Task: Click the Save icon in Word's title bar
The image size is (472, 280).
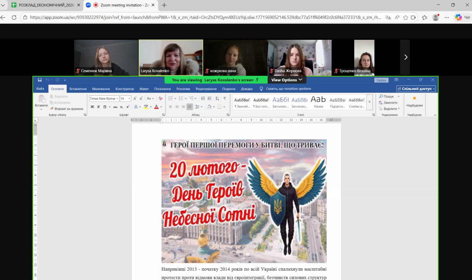Action: [39, 80]
